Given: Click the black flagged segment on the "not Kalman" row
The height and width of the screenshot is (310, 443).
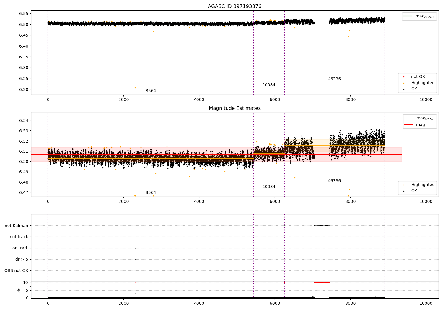Looking at the screenshot, I should click(322, 226).
